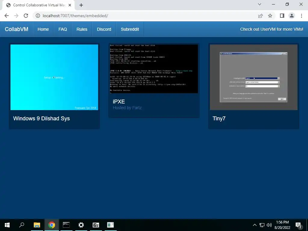Close the Control Collaborative Virtual Machines tab
308x231 pixels.
70,5
